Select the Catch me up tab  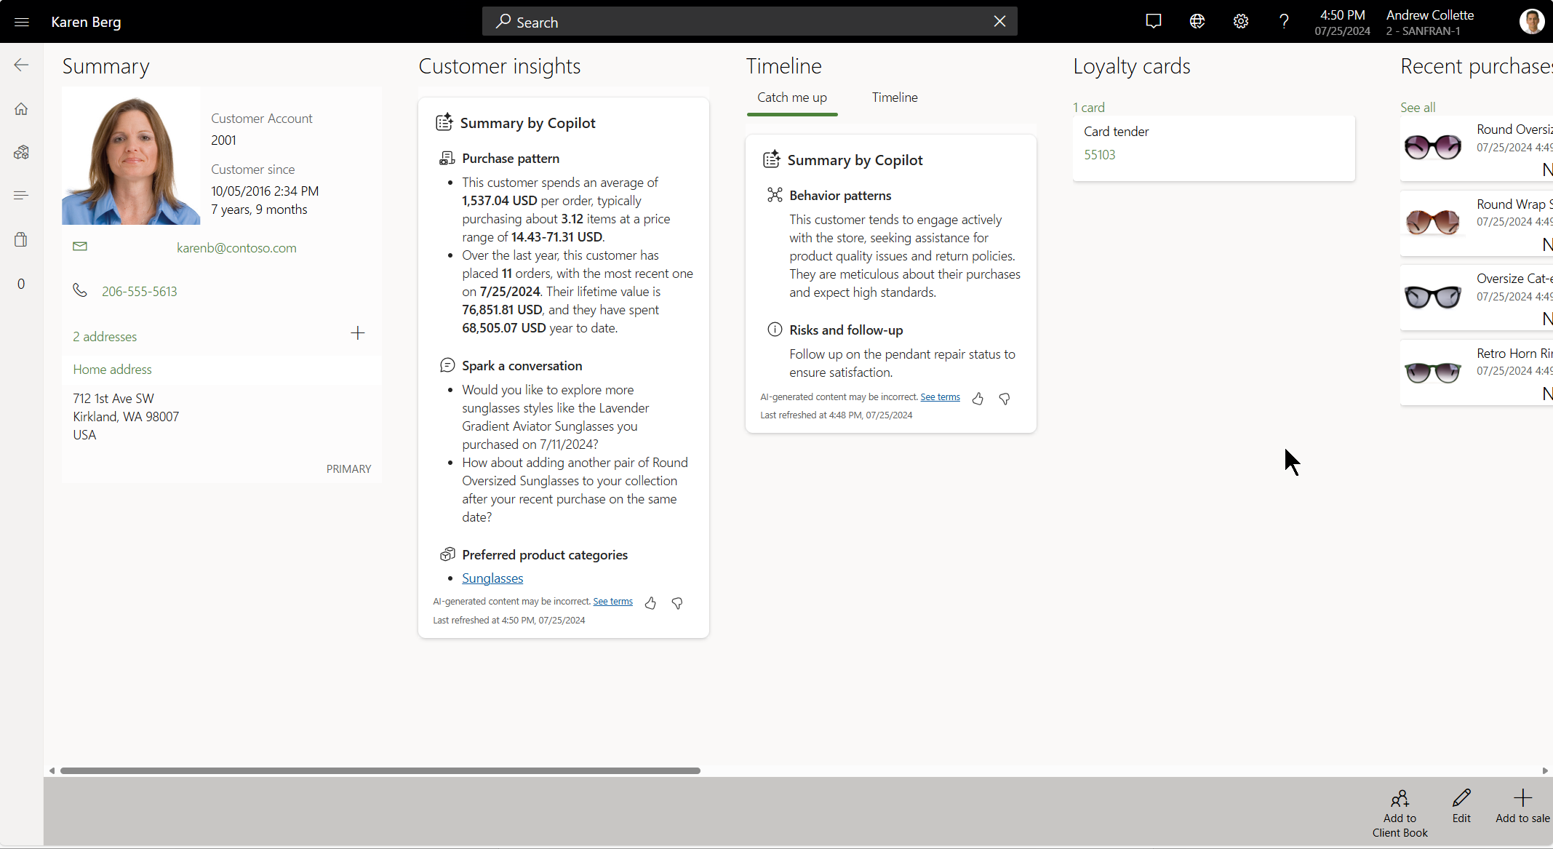pos(791,97)
